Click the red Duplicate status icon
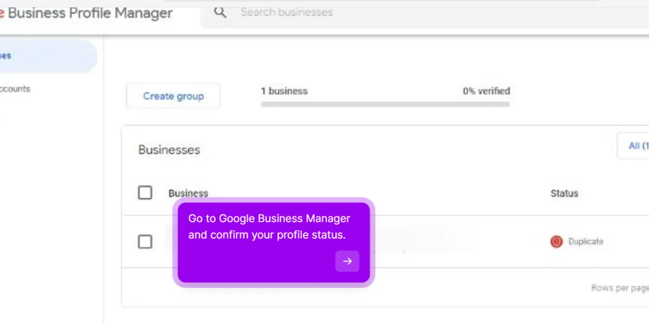The image size is (649, 324). pos(556,242)
